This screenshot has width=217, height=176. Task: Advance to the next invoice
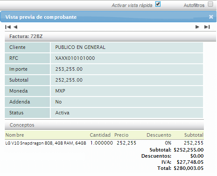pyautogui.click(x=197, y=27)
